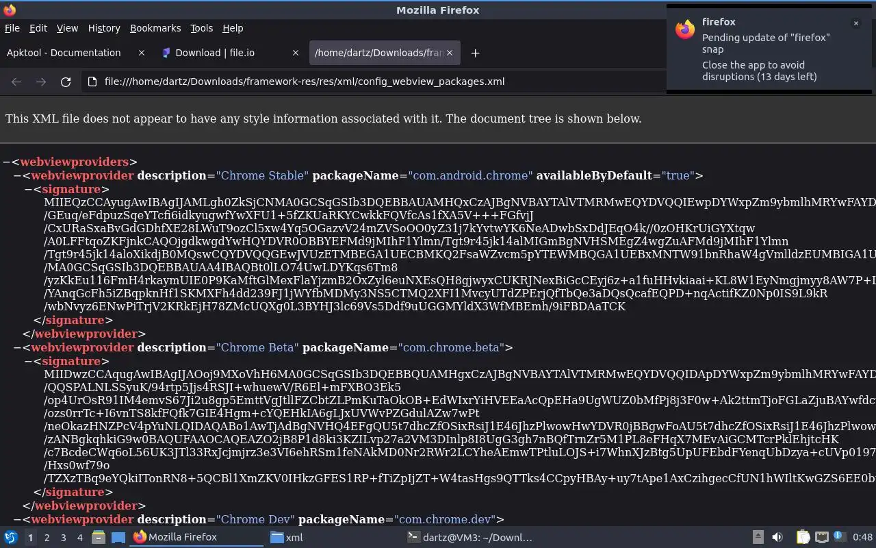Collapse the Chrome Dev webviewprovider node
876x548 pixels.
pos(17,519)
